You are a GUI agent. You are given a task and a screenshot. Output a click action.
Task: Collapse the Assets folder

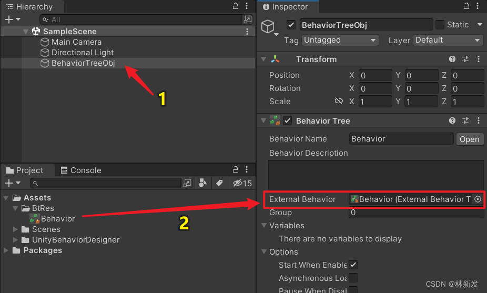6,198
